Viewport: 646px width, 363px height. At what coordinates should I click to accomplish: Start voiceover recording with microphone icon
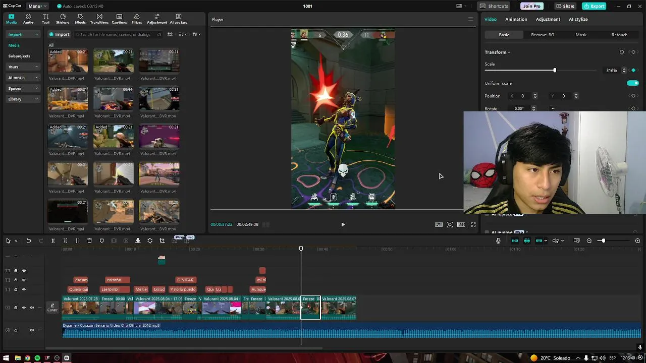click(498, 241)
